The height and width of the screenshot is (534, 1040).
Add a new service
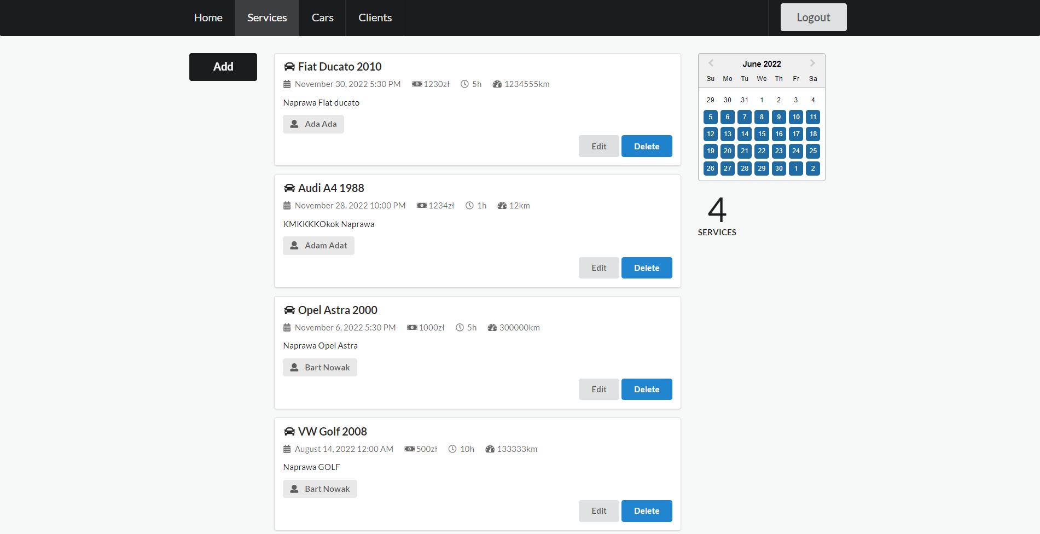pyautogui.click(x=223, y=67)
